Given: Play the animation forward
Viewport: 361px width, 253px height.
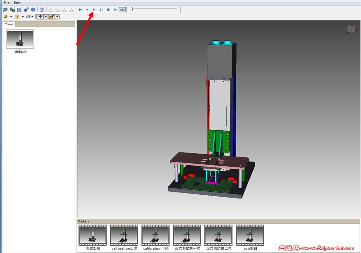Looking at the screenshot, I should (94, 10).
